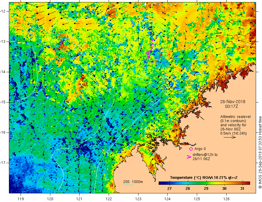Click the magenta drifter arrowhead legend symbol
The image size is (262, 202).
point(189,157)
